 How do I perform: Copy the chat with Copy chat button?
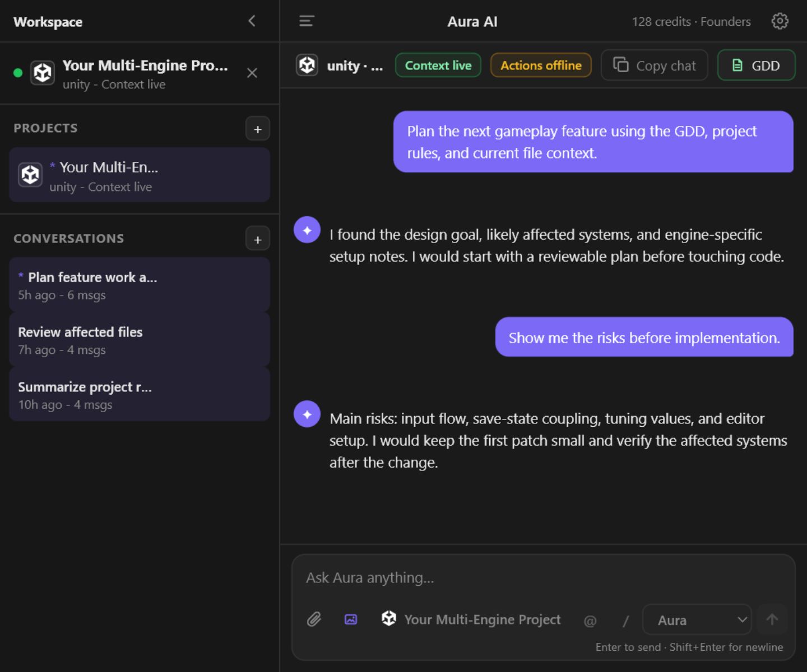pos(655,66)
